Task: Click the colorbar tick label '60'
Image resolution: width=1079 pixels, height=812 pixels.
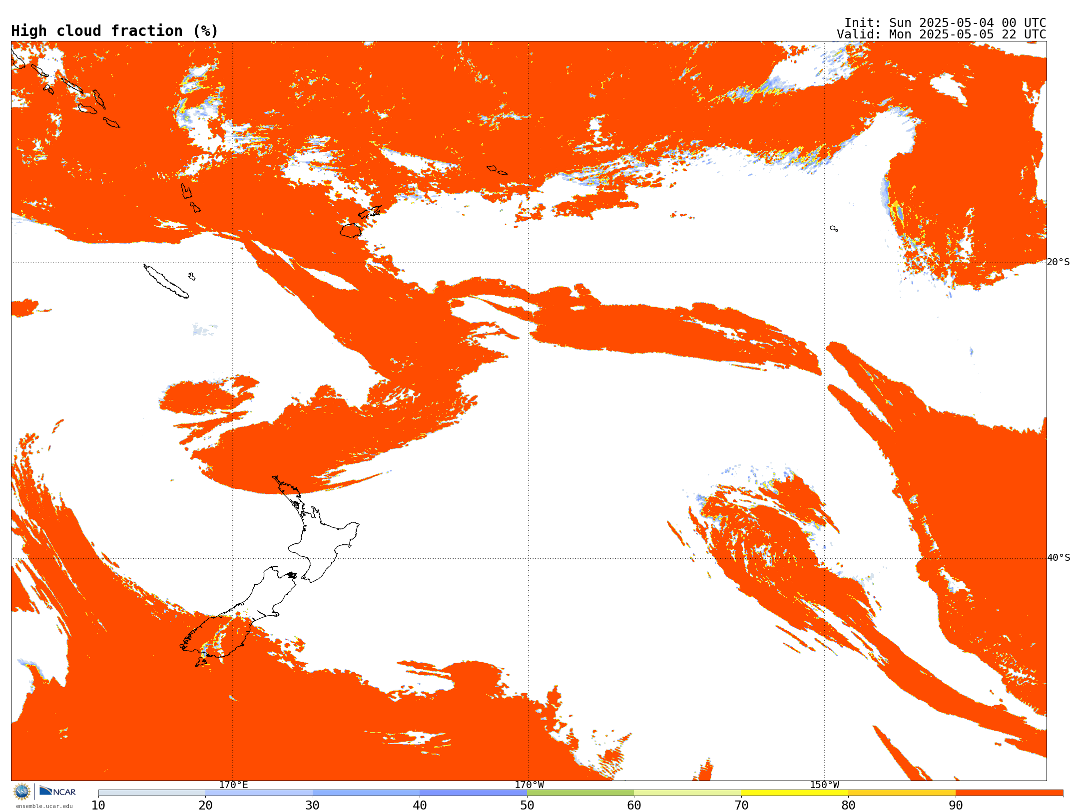Action: tap(634, 806)
